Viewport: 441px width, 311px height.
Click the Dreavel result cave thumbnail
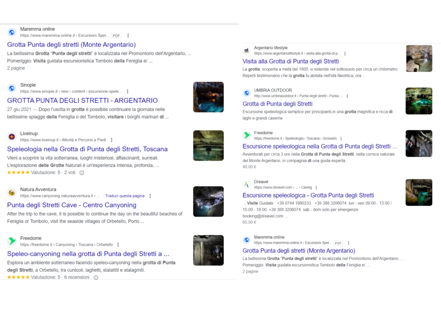point(419,192)
